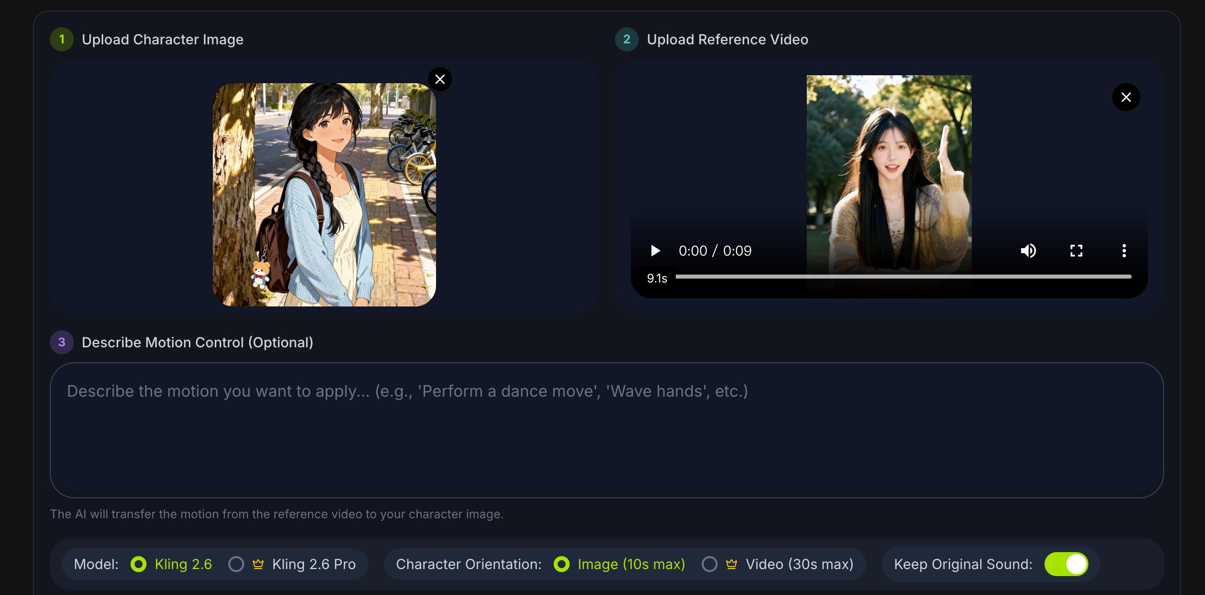The width and height of the screenshot is (1205, 595).
Task: Click the step 2 number badge
Action: pos(627,39)
